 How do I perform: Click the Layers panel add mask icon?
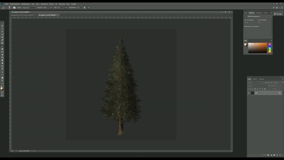268,155
